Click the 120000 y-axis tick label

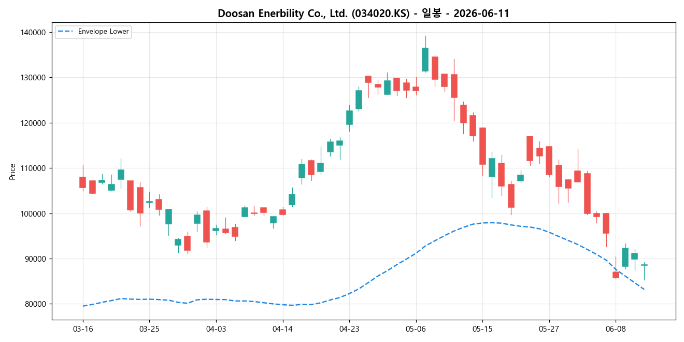(33, 123)
